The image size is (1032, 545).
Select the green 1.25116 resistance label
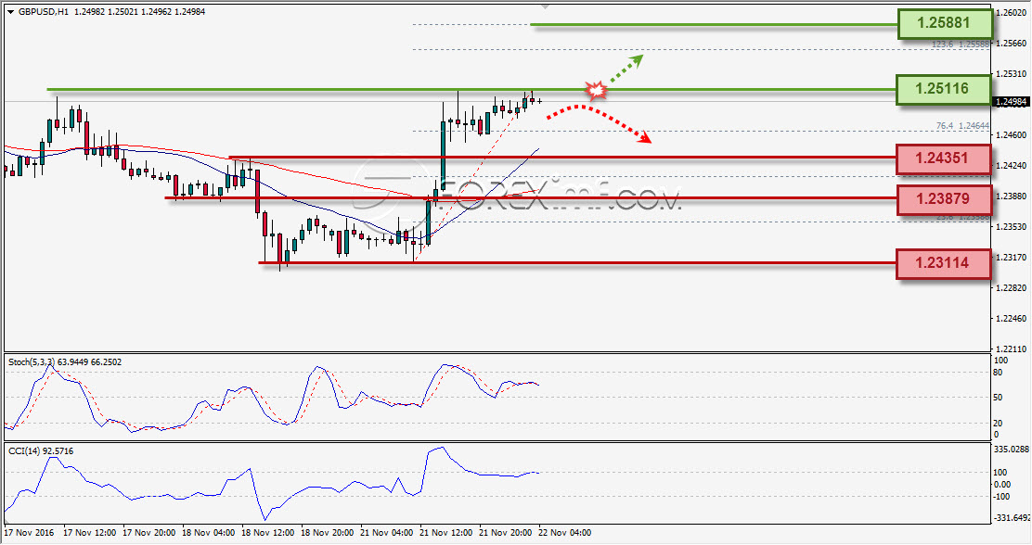pos(943,89)
